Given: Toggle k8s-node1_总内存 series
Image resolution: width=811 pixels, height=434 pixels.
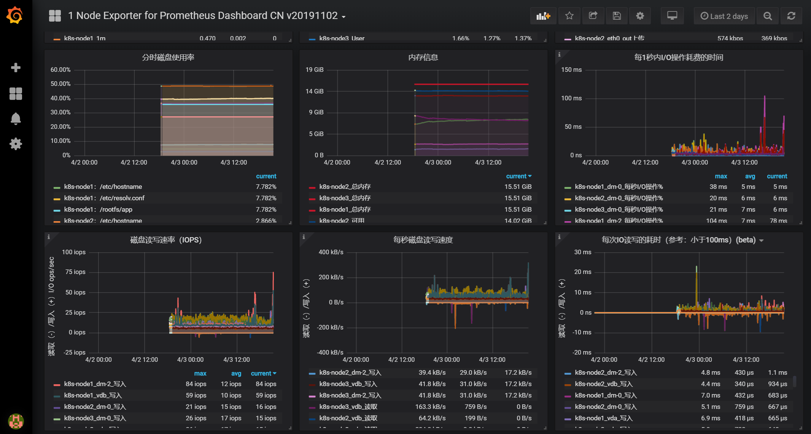Looking at the screenshot, I should click(x=345, y=209).
